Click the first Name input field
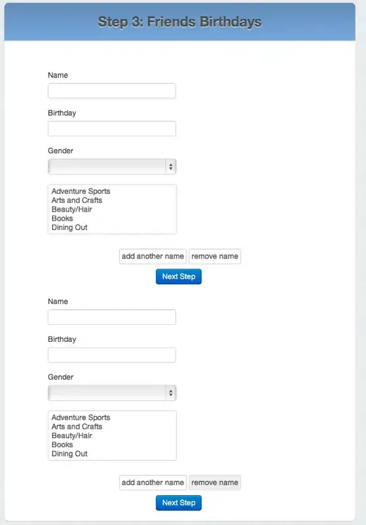 tap(112, 91)
